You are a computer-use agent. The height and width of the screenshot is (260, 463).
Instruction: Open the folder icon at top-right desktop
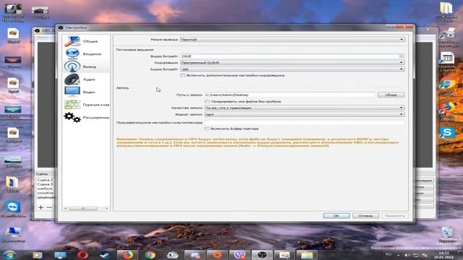pos(446,12)
